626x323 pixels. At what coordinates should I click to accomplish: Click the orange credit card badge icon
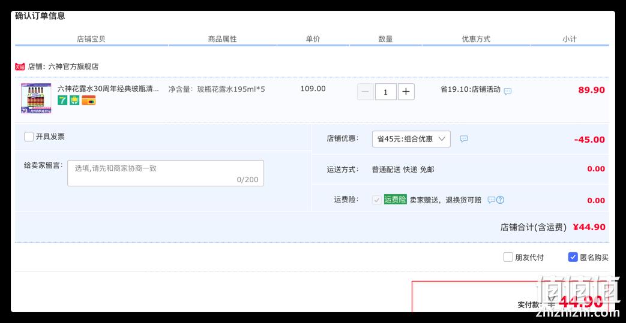tap(89, 101)
